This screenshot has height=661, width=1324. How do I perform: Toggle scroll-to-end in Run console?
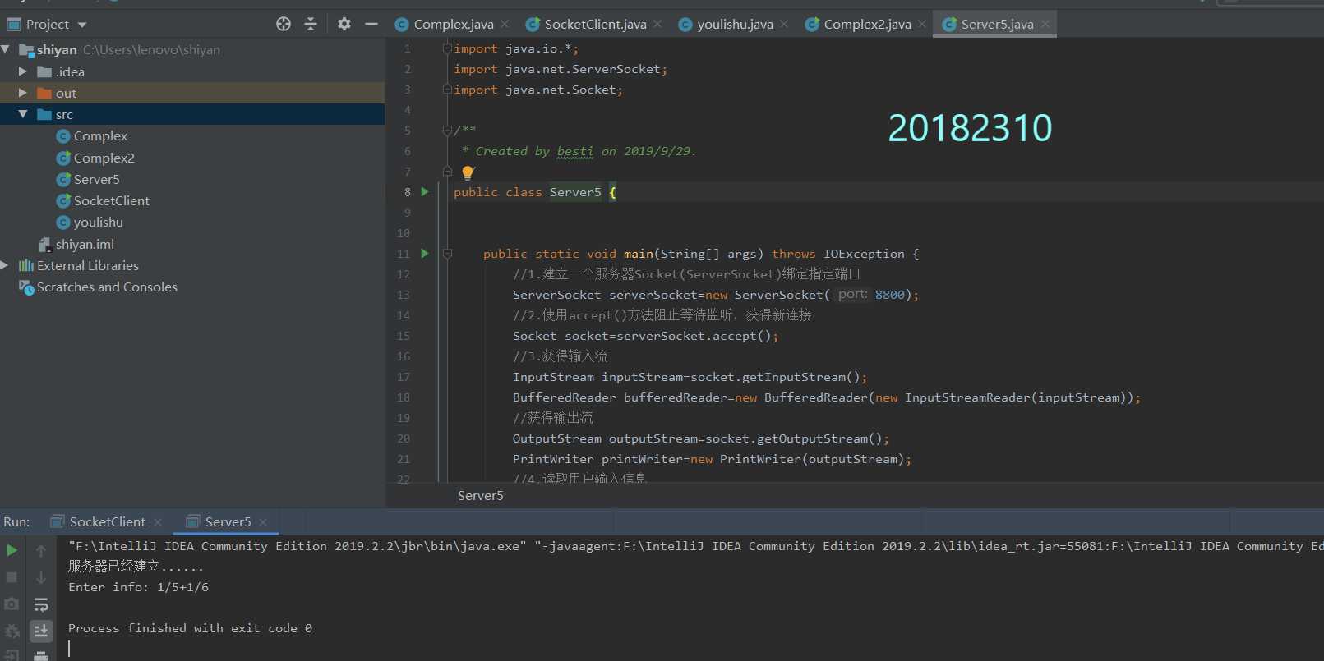click(41, 631)
